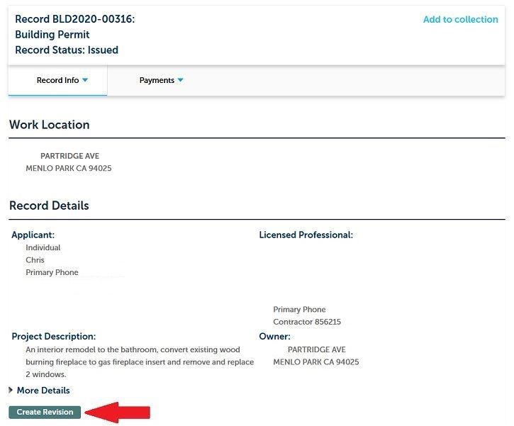
Task: Click Primary Phone under Licensed Professional
Action: pos(299,309)
